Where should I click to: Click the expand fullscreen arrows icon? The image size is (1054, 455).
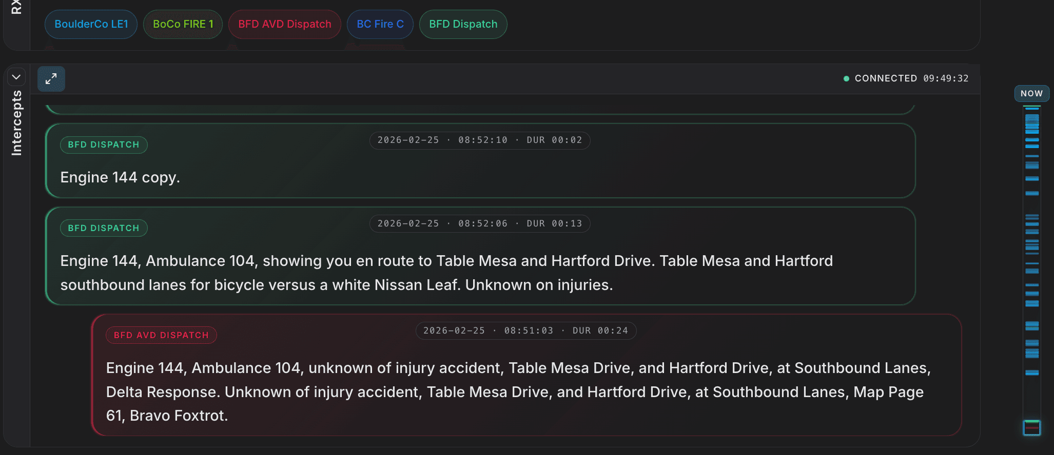(51, 79)
